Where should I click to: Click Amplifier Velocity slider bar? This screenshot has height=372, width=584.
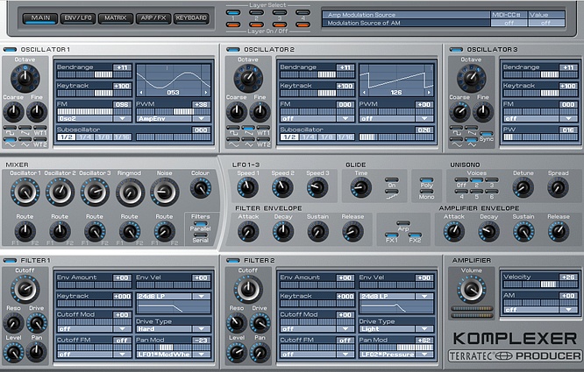pyautogui.click(x=540, y=284)
